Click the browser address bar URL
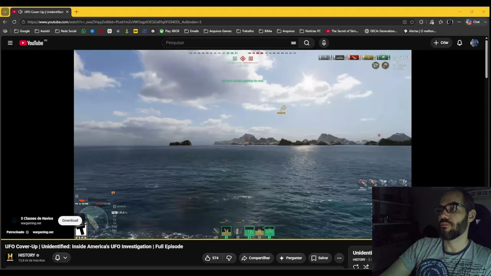491x276 pixels. pos(114,22)
